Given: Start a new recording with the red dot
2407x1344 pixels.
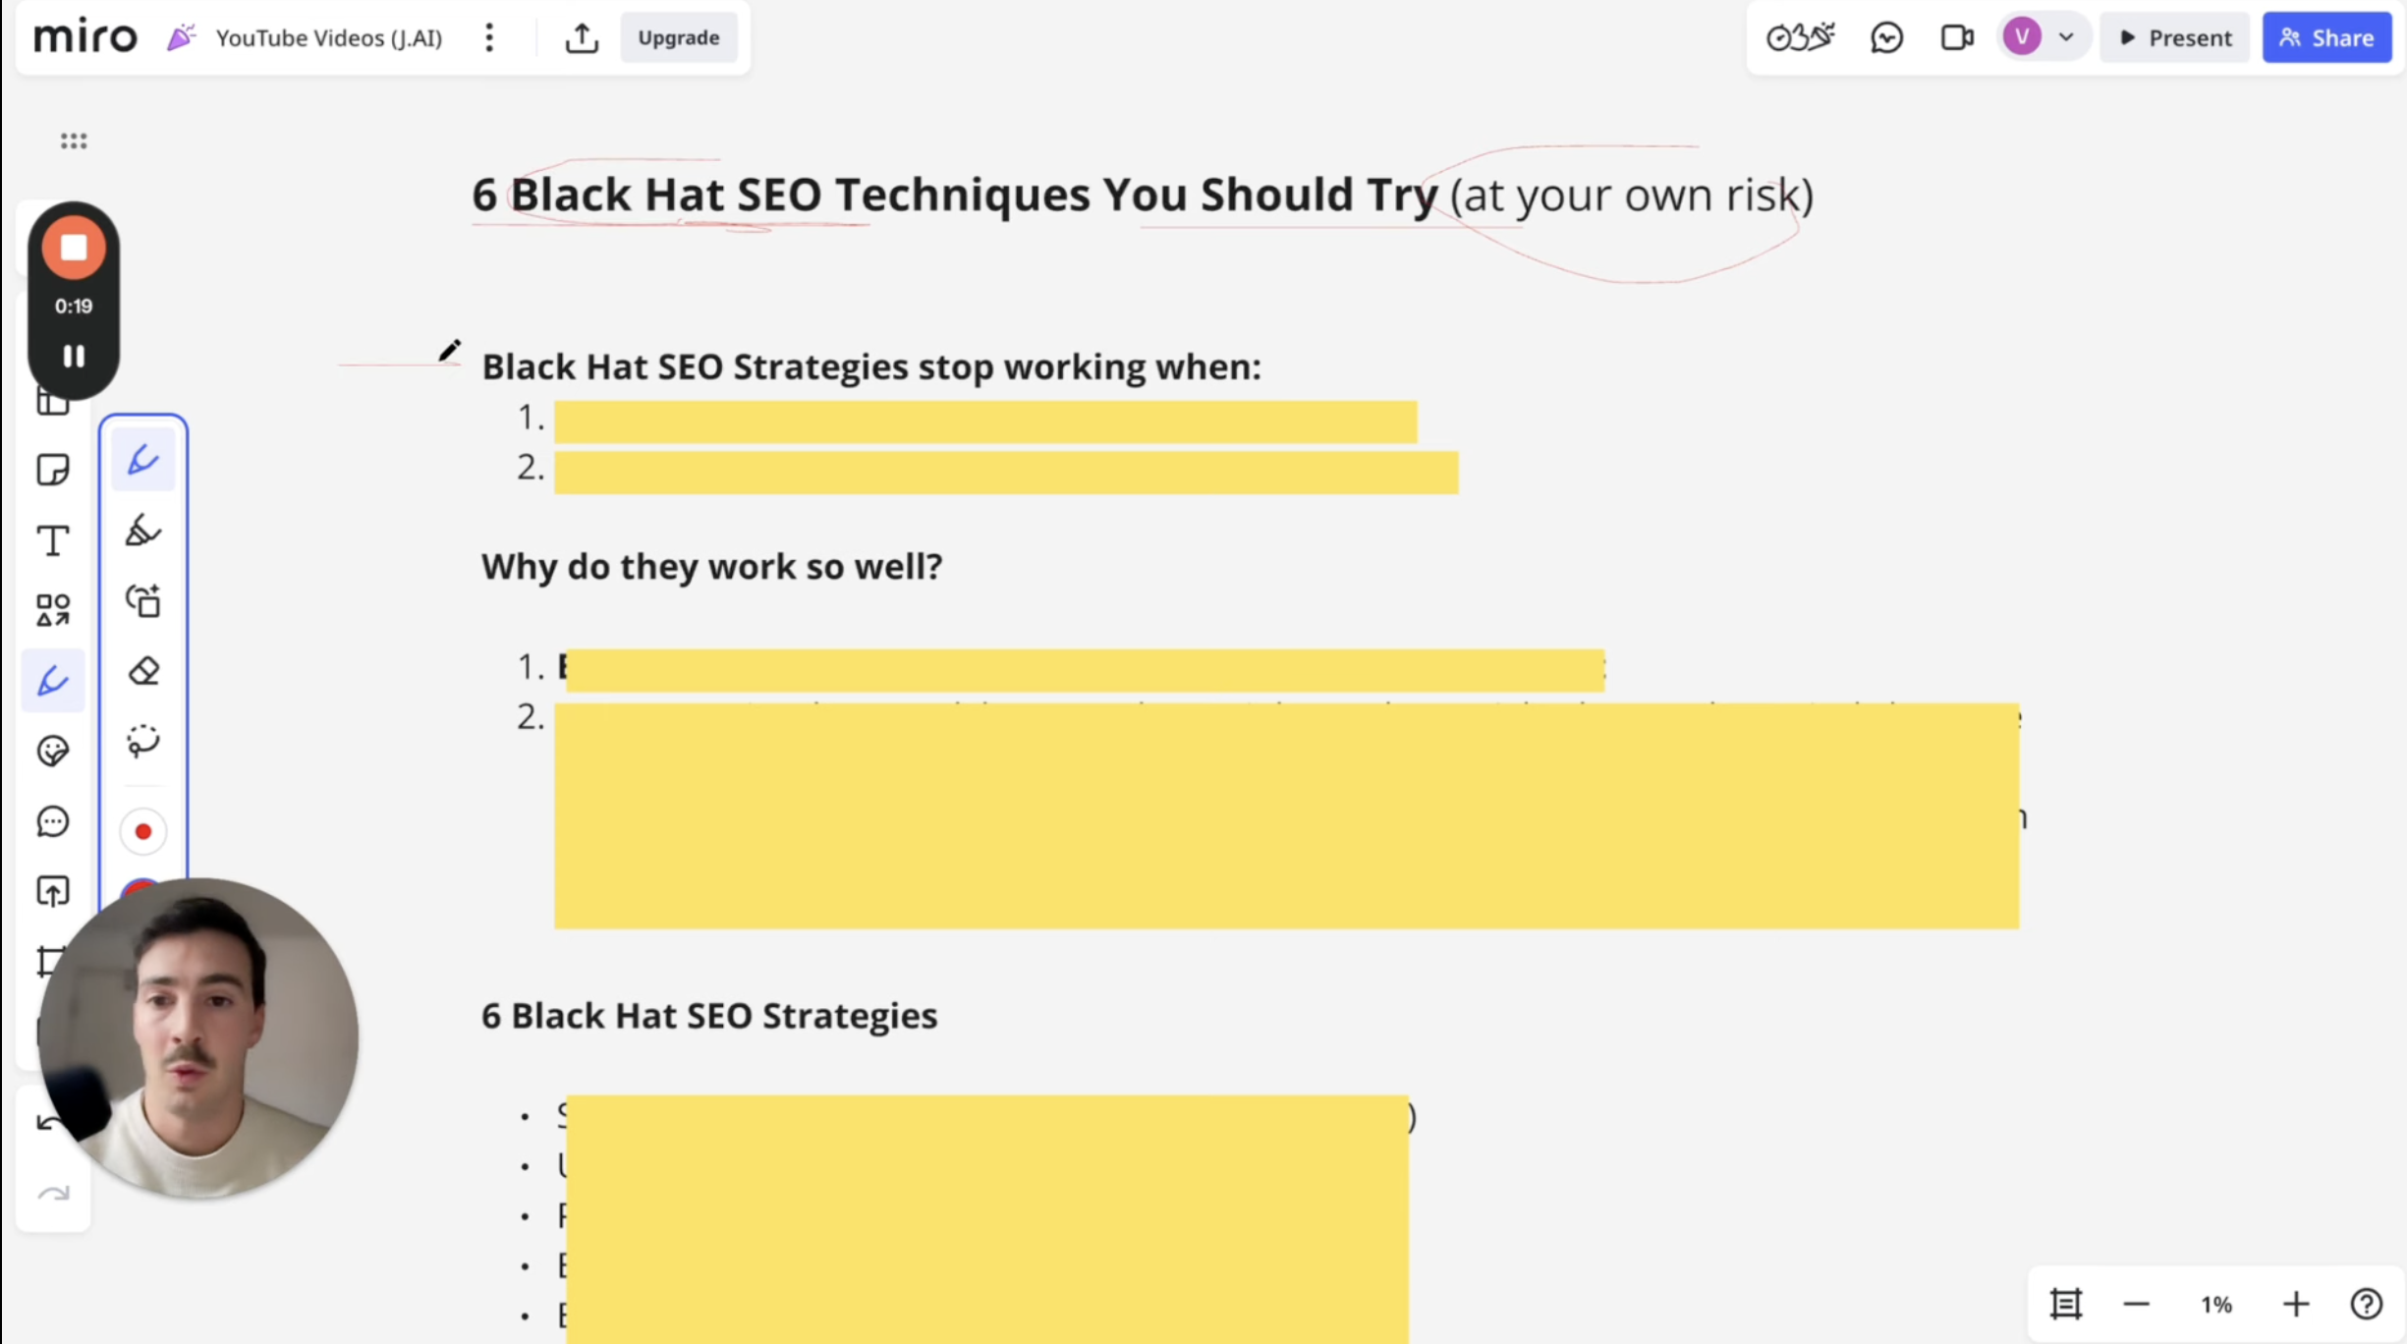Looking at the screenshot, I should (x=143, y=830).
